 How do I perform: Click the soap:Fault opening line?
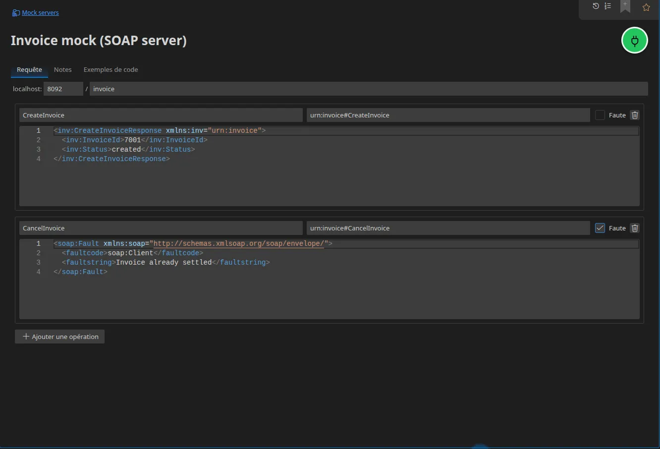(x=193, y=243)
